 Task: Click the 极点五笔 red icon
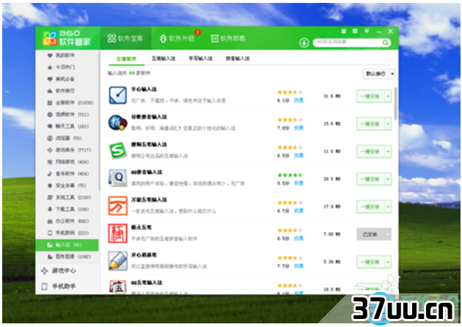[117, 233]
